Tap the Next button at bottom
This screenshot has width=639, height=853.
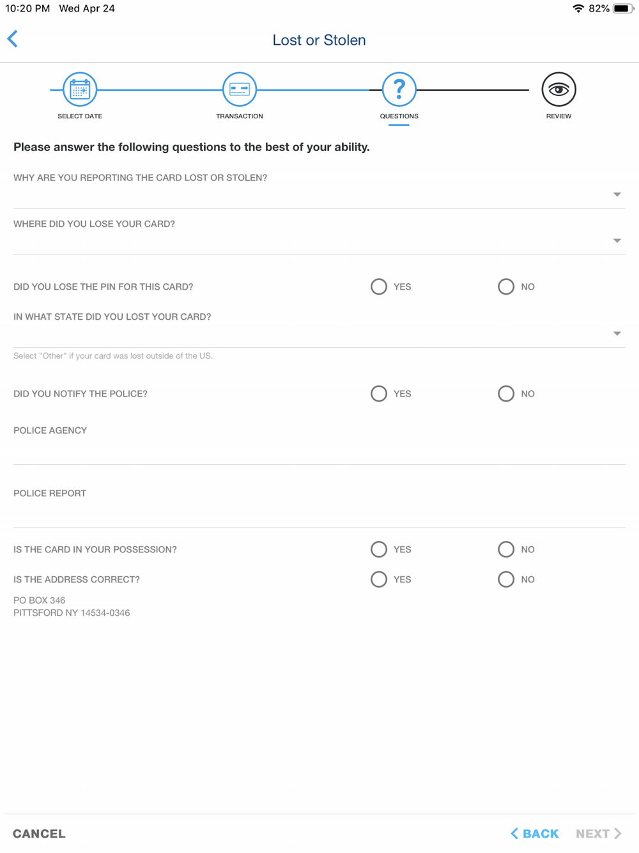[599, 833]
